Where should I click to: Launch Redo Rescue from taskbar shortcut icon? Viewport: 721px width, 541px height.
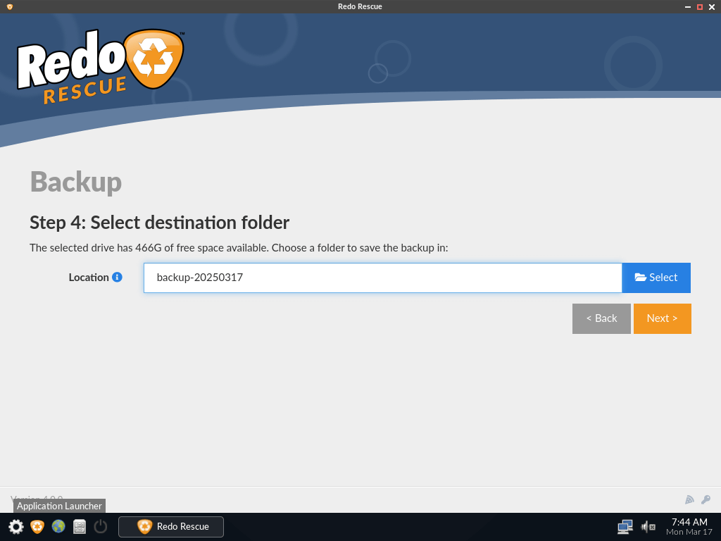click(x=37, y=526)
